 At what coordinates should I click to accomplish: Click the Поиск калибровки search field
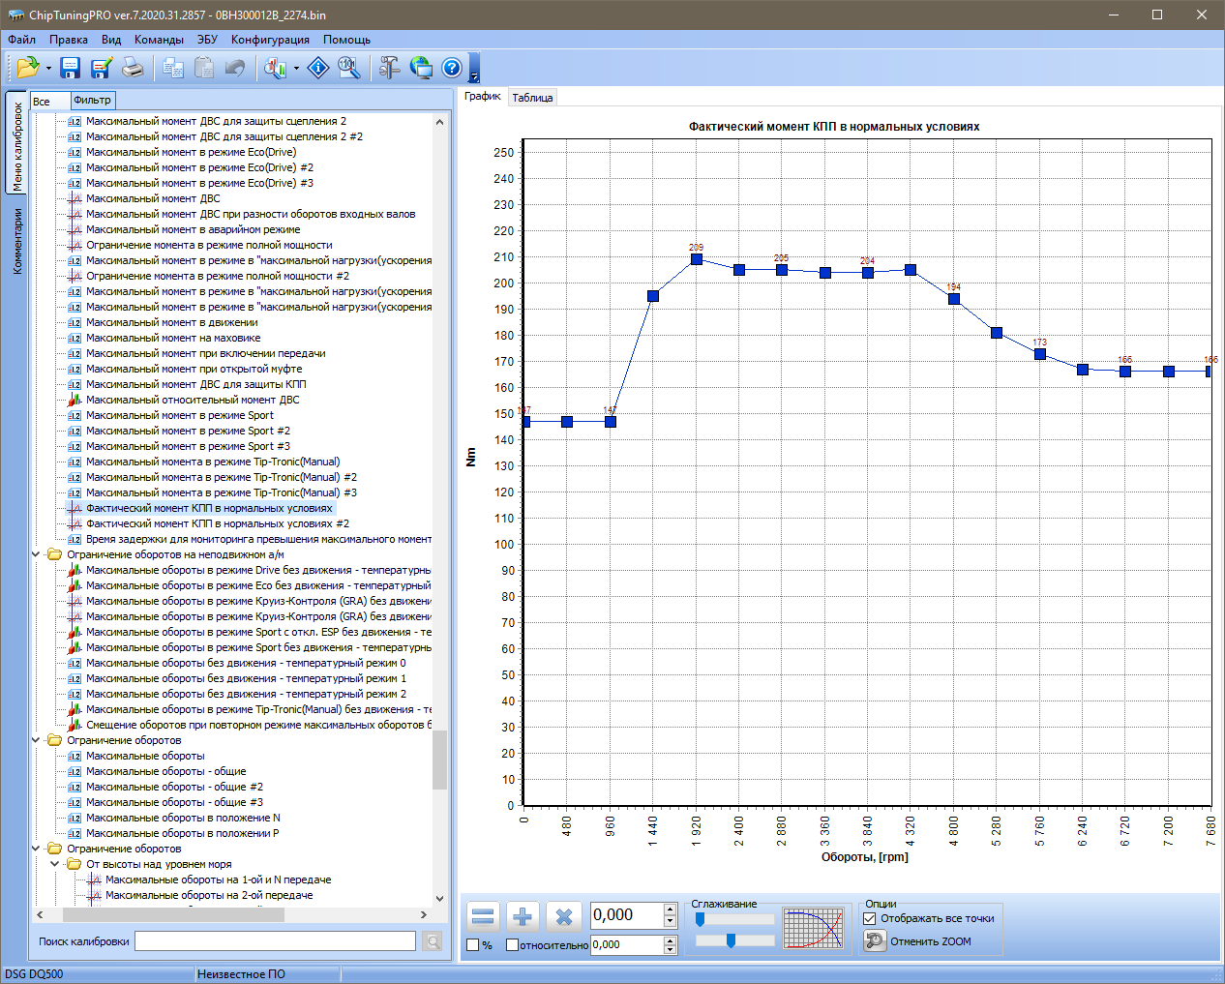275,941
